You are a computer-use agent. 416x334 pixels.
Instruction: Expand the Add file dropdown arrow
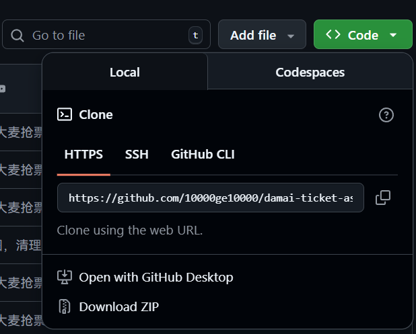(291, 36)
